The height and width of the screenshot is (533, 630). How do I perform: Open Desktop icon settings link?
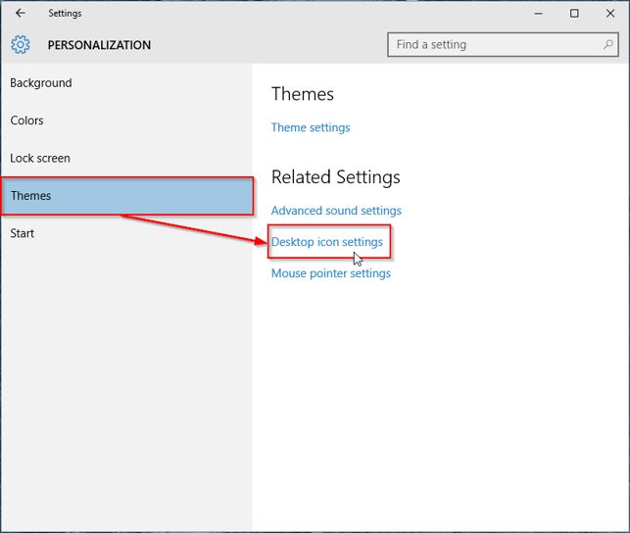click(327, 242)
